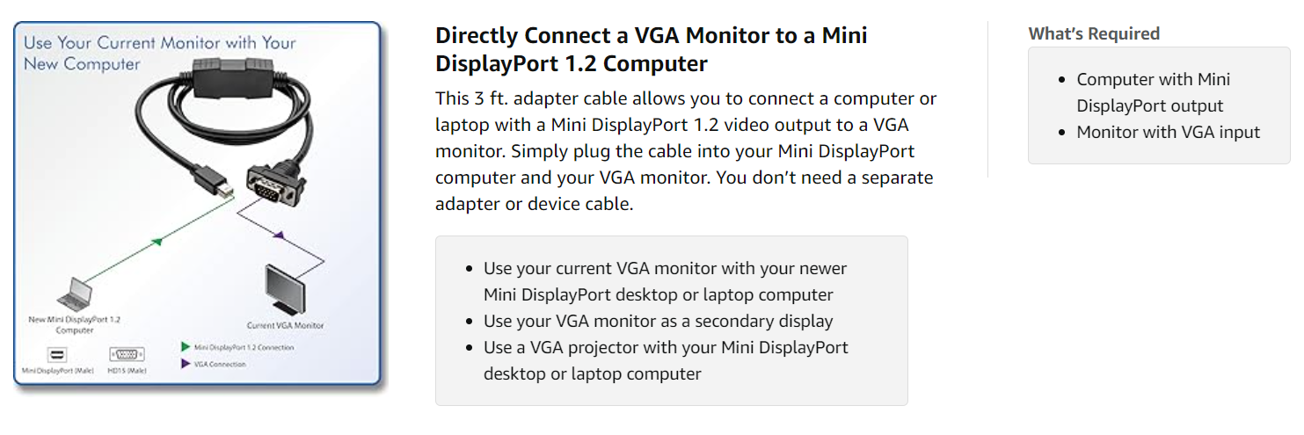Click the green arrow on the laptop connection line

tap(156, 239)
